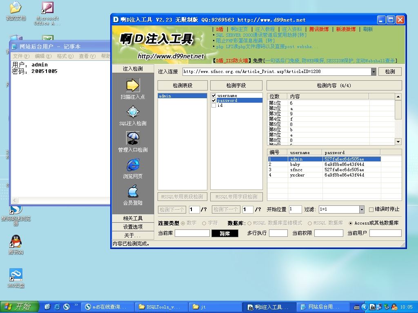
Task: Toggle the password field checkbox
Action: click(x=213, y=101)
